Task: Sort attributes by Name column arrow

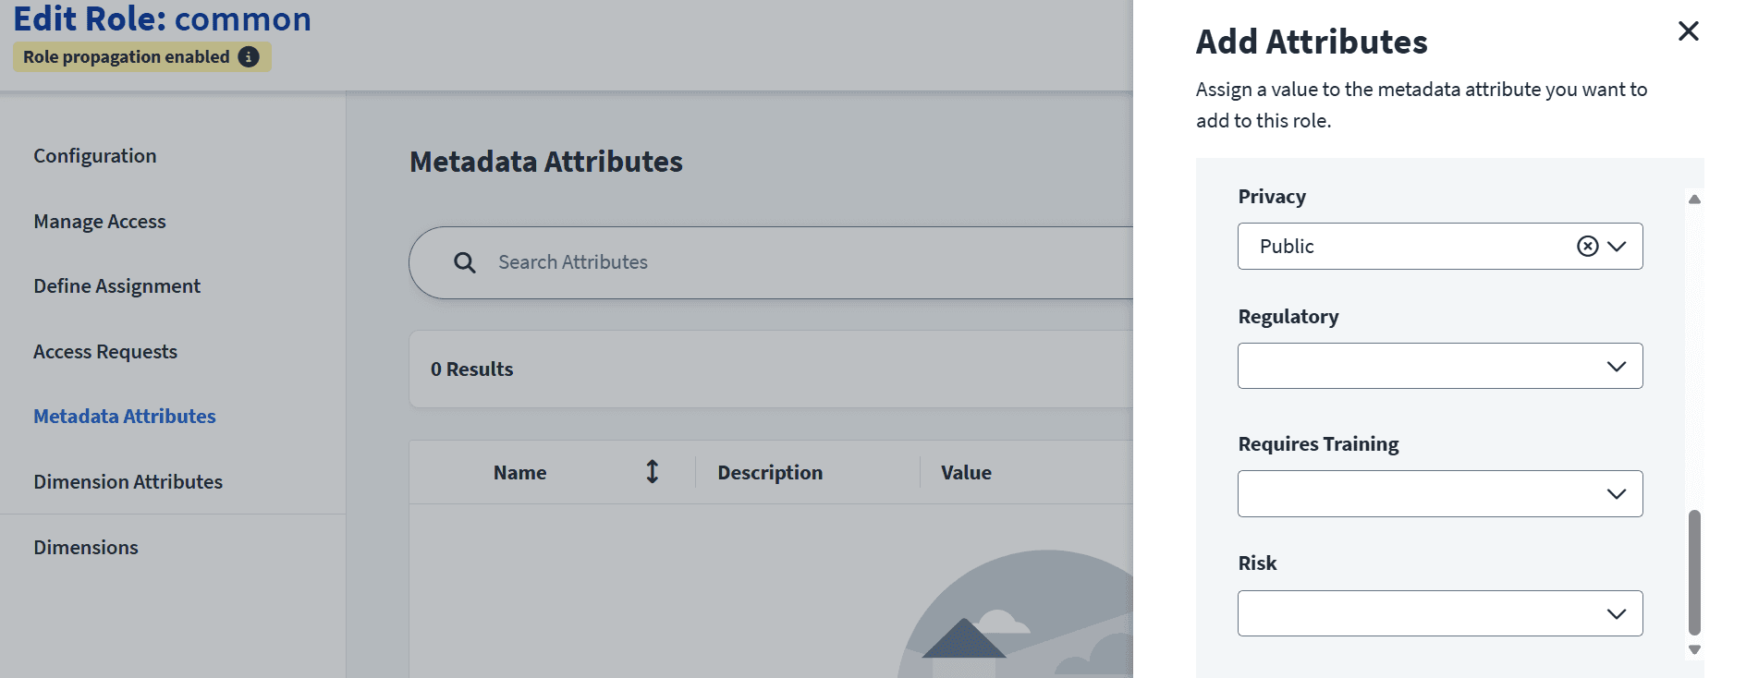Action: tap(653, 472)
